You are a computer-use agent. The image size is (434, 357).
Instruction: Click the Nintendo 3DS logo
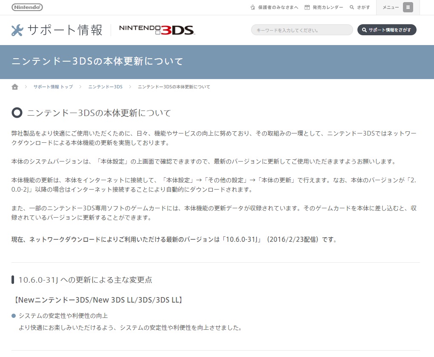click(157, 30)
